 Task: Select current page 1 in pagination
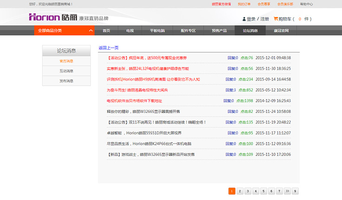[x=232, y=191]
